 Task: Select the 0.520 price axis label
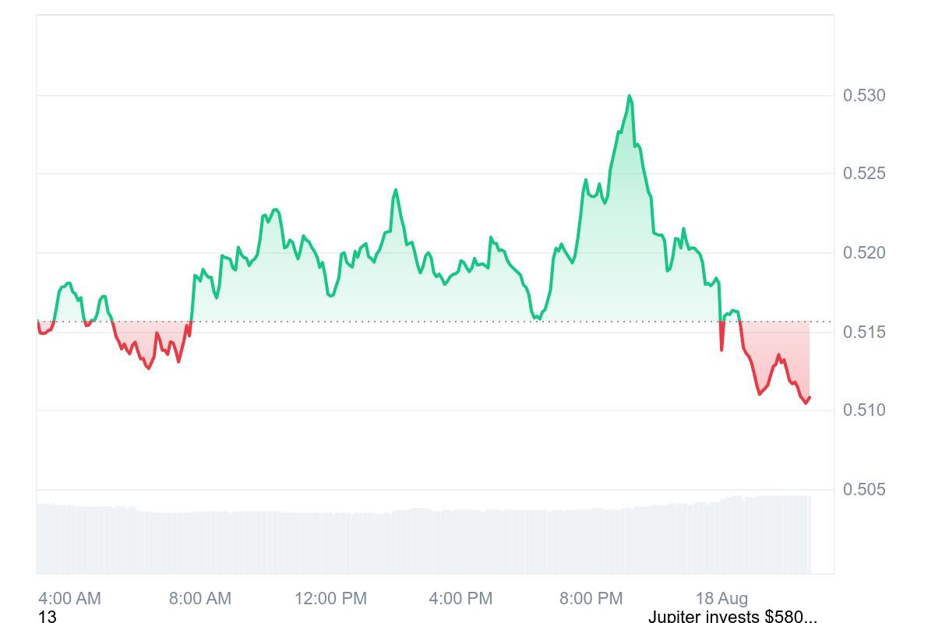coord(864,253)
